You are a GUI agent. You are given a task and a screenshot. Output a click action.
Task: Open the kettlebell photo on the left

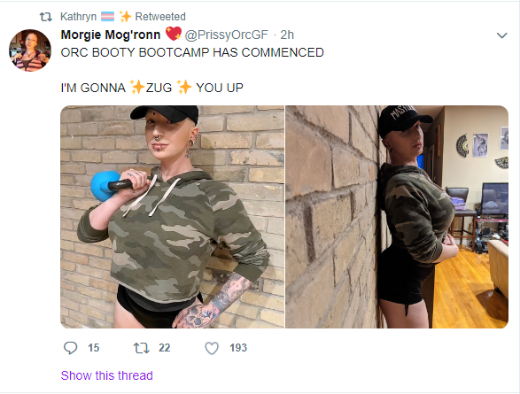[172, 217]
